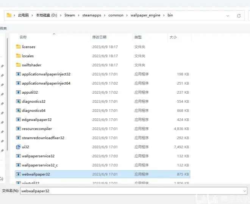Screen dimensions: 250x204
Task: Click the navigation pane vertical scrollbar
Action: click(x=7, y=94)
